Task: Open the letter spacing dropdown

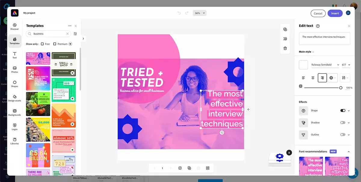Action: pos(345,78)
